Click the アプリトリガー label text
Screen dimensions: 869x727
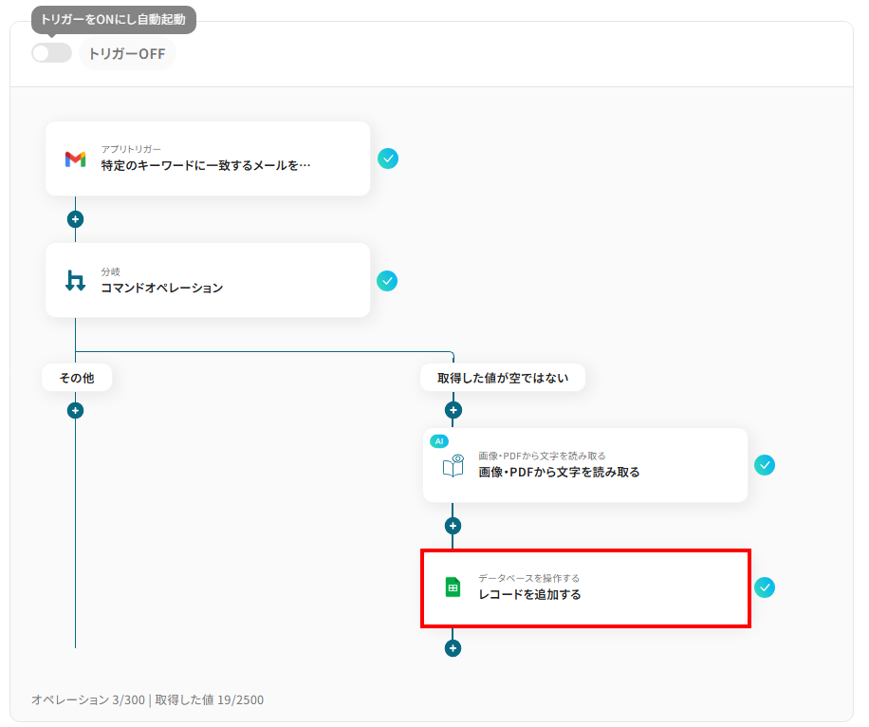tap(131, 149)
